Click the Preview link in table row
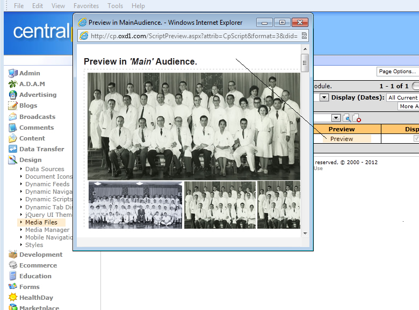419x310 pixels. [x=342, y=139]
